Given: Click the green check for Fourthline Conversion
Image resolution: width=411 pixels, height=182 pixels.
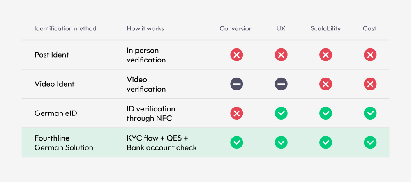Looking at the screenshot, I should point(237,143).
